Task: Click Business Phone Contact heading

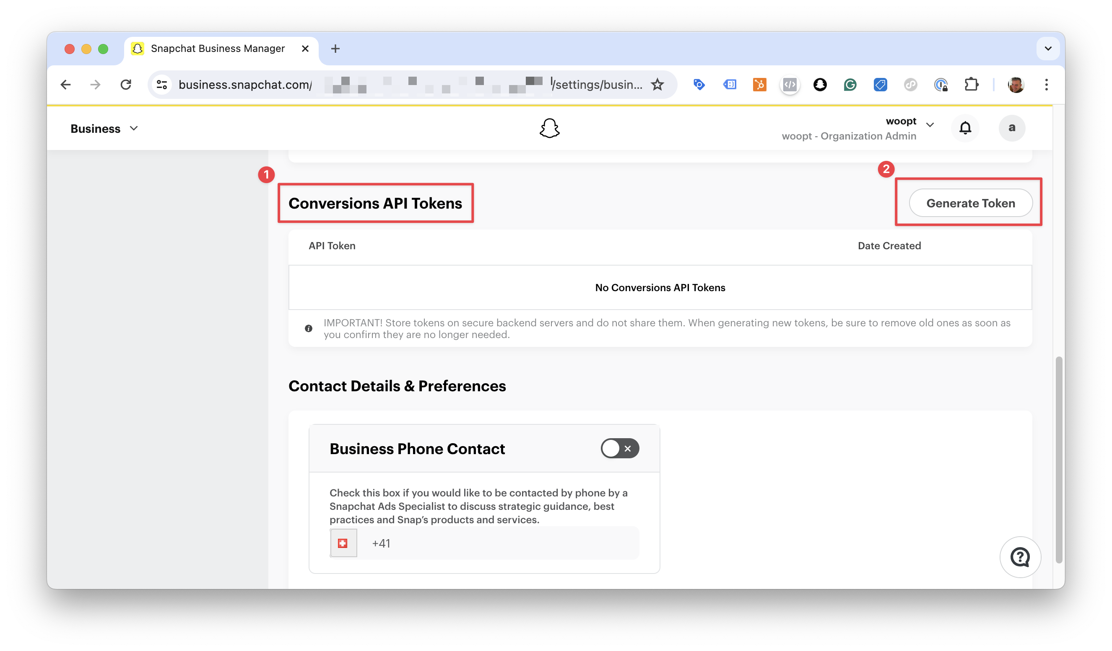Action: (417, 449)
